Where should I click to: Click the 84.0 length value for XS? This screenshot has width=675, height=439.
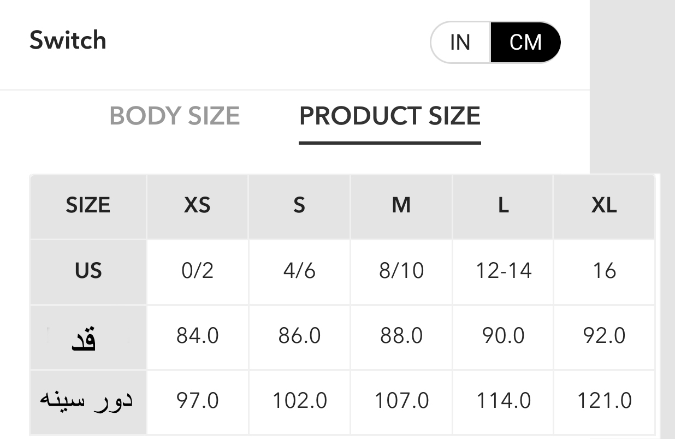click(x=197, y=335)
